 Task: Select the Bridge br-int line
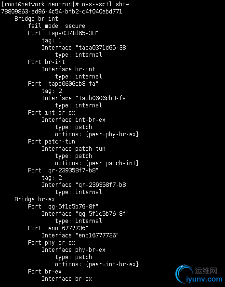pos(36,19)
